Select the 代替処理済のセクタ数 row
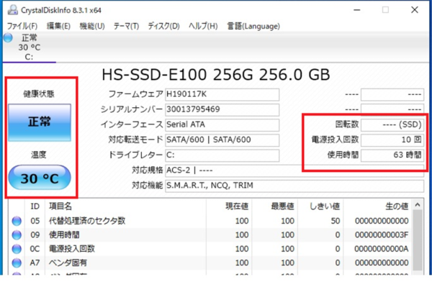Image resolution: width=432 pixels, height=282 pixels. click(x=210, y=221)
